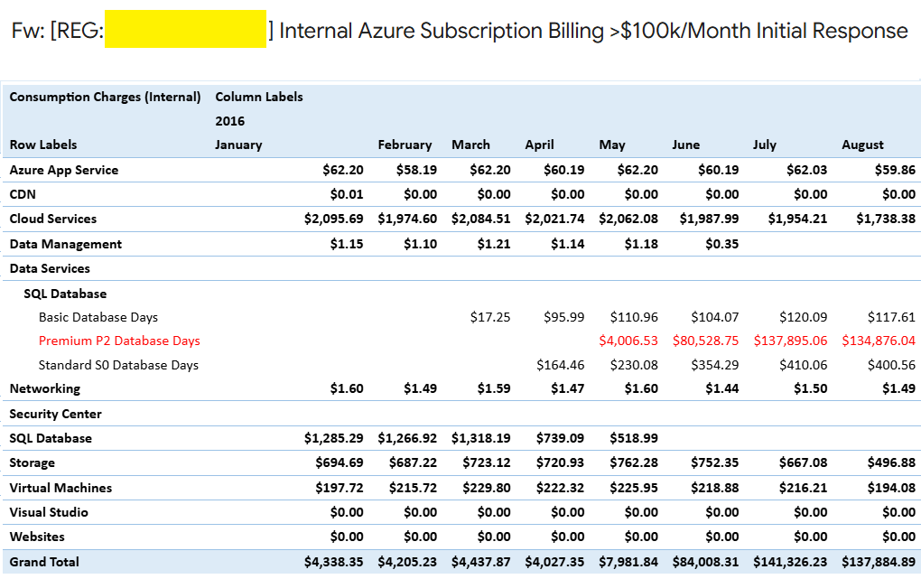Screen dimensions: 921x579
Task: Click the 'Cloud Services' row label
Action: pos(53,219)
